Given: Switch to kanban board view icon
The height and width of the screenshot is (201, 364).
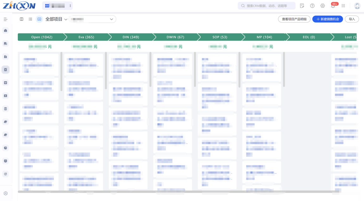Looking at the screenshot, I should point(39,19).
